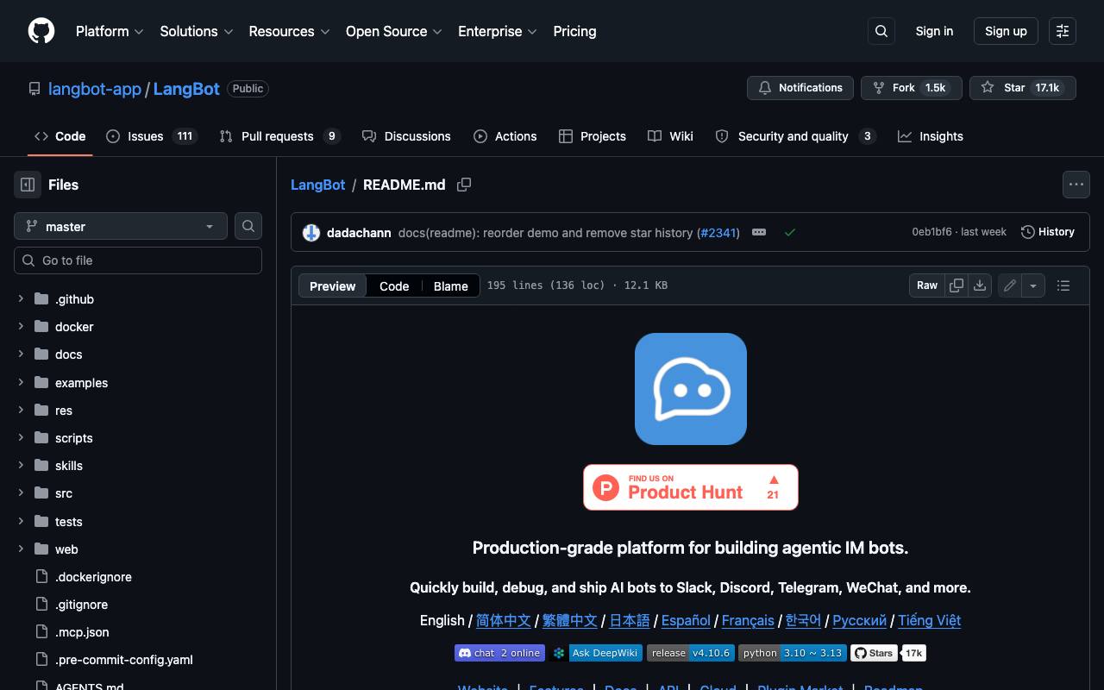1104x690 pixels.
Task: Open the more file actions ellipsis
Action: 1076,185
